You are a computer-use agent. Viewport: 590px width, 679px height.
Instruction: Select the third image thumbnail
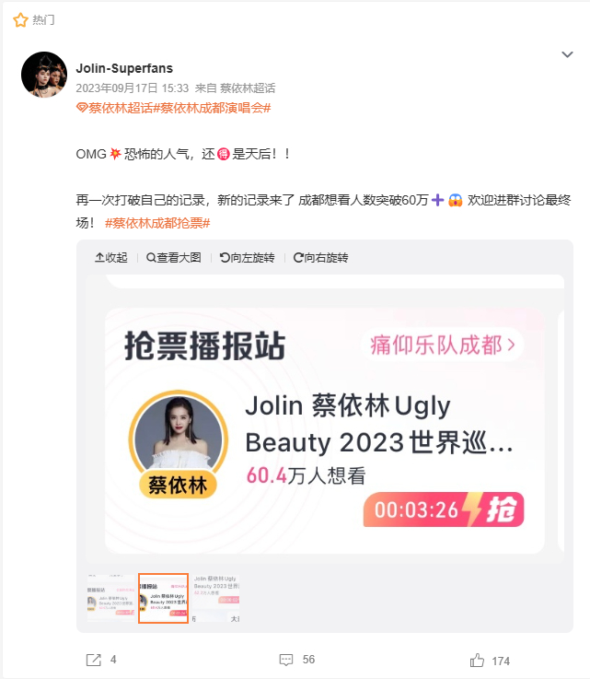(215, 598)
